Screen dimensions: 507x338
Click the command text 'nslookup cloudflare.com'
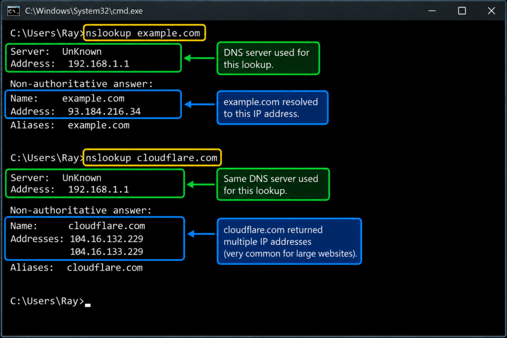point(152,158)
